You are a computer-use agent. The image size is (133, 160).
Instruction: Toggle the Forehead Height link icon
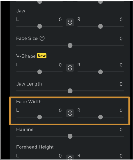70,157
